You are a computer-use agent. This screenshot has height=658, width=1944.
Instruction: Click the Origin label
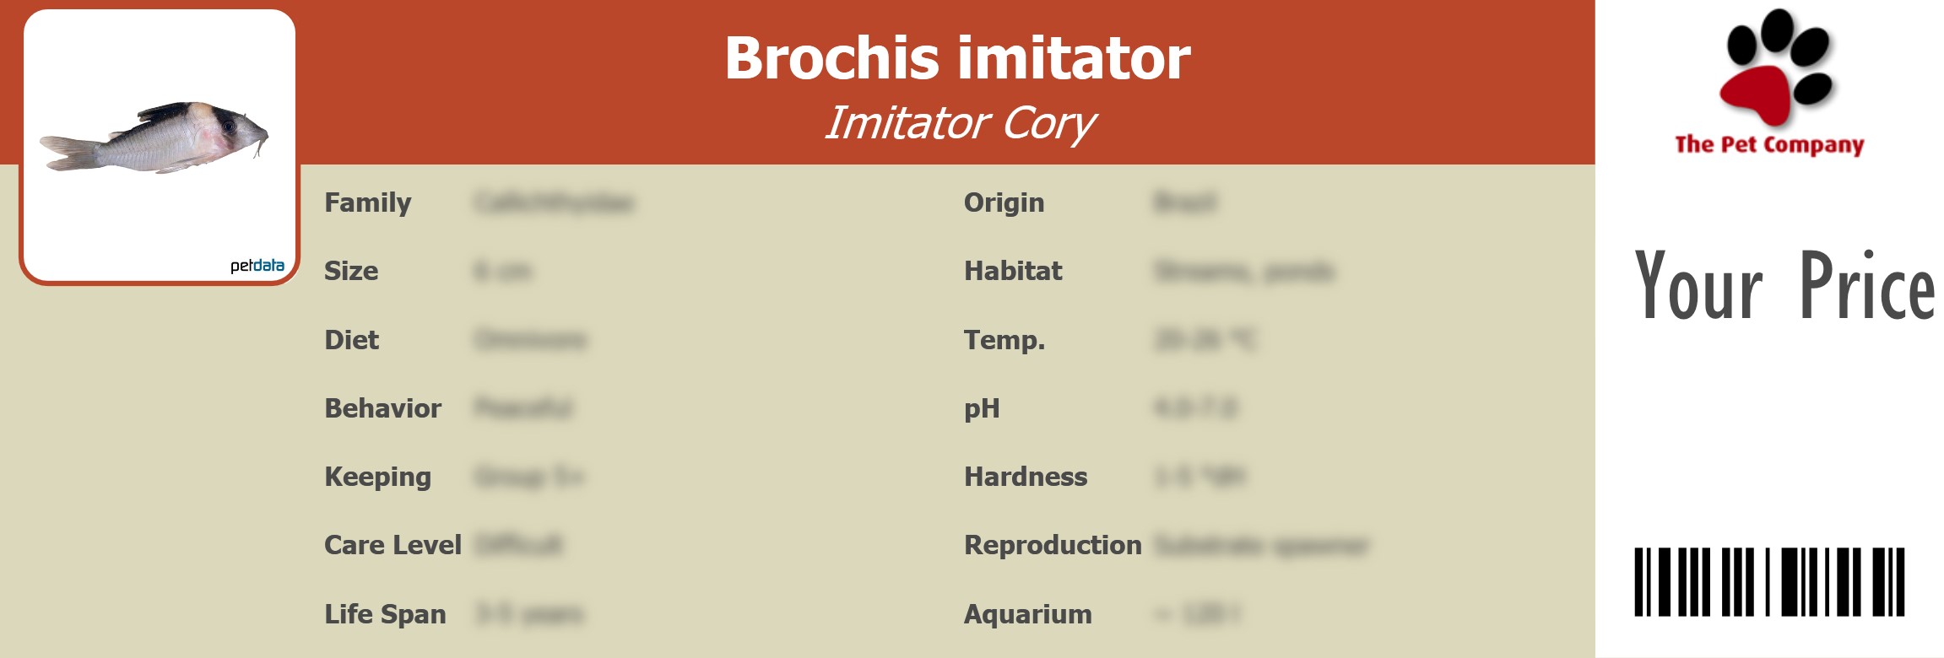tap(1004, 202)
